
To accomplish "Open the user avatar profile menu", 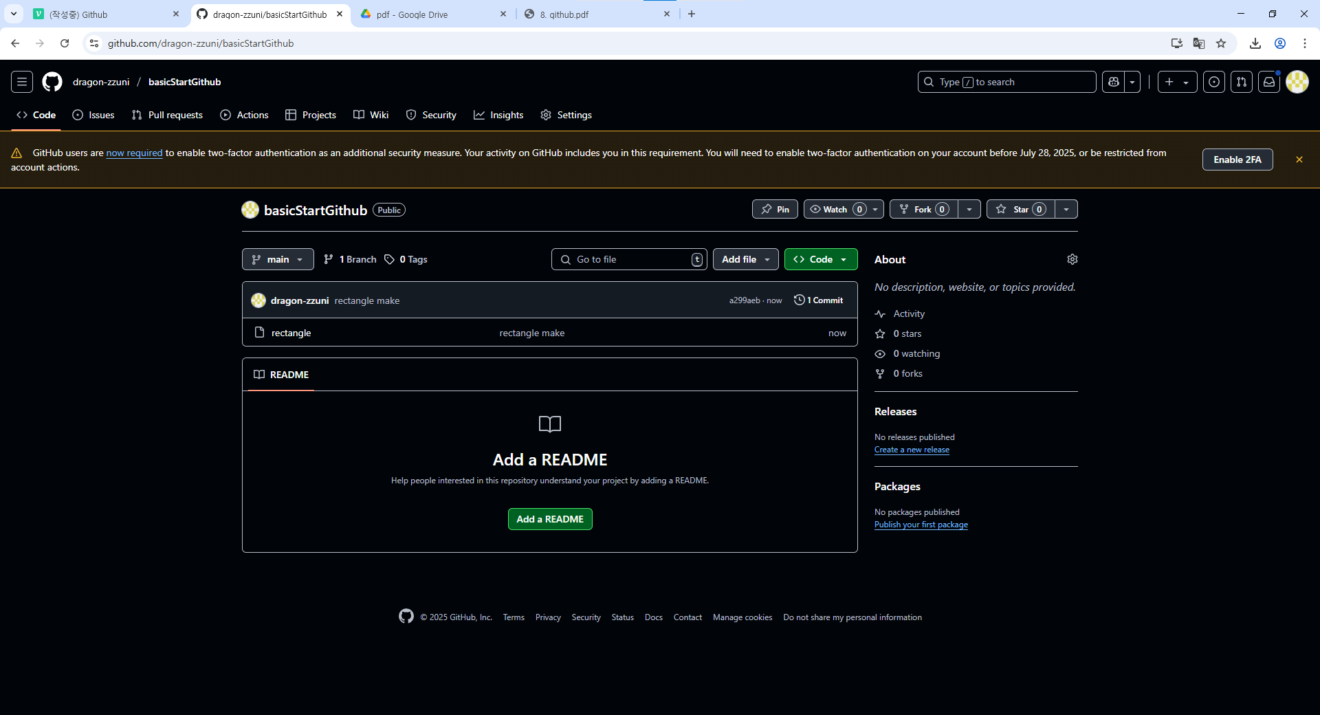I will click(x=1297, y=82).
